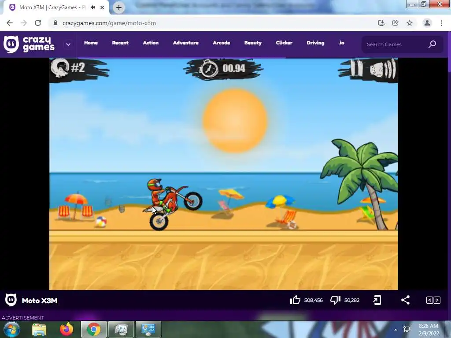
Task: Open the Windows Start menu
Action: coord(12,329)
